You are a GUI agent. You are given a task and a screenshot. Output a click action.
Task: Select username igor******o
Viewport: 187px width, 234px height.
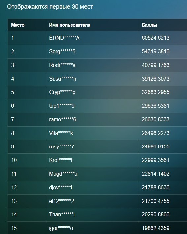coord(61,228)
